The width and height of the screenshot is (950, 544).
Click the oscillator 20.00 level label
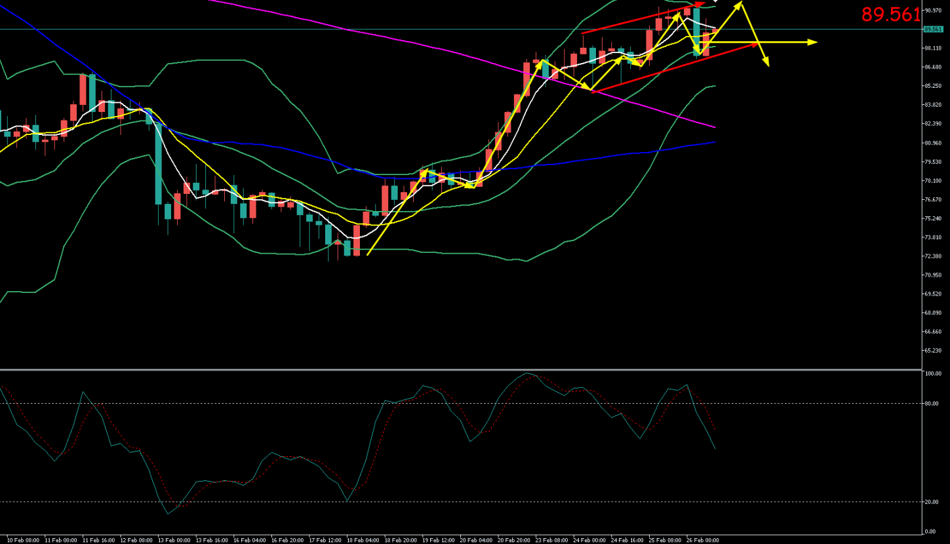pyautogui.click(x=931, y=502)
